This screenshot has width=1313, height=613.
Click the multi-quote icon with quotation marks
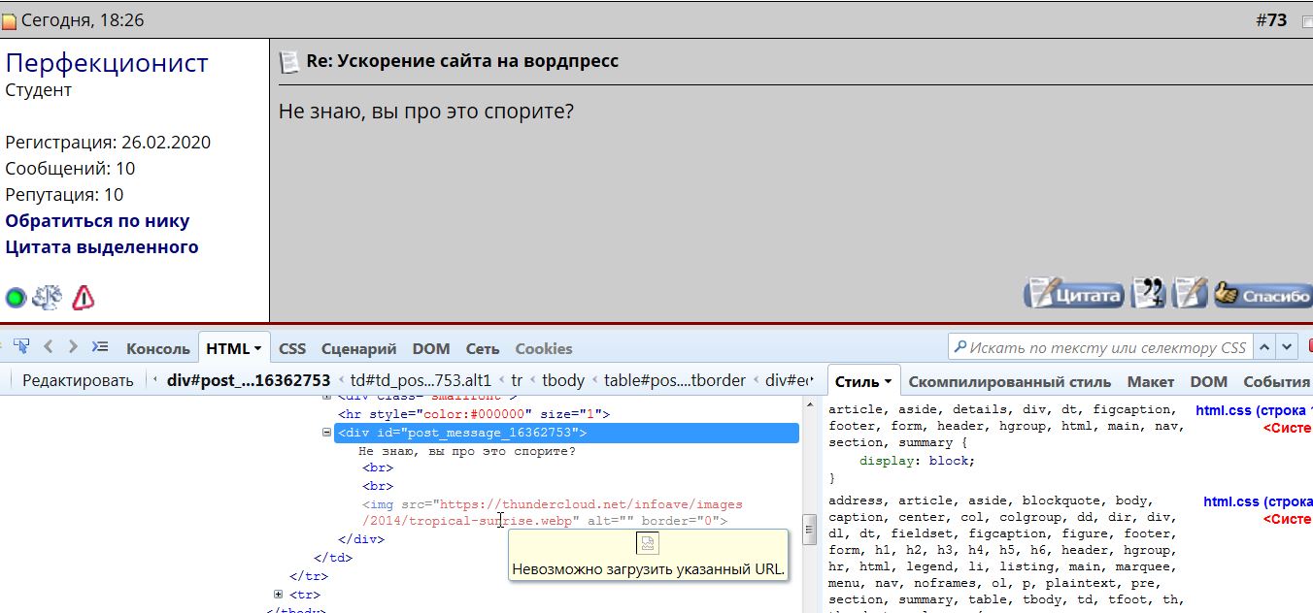pyautogui.click(x=1149, y=293)
